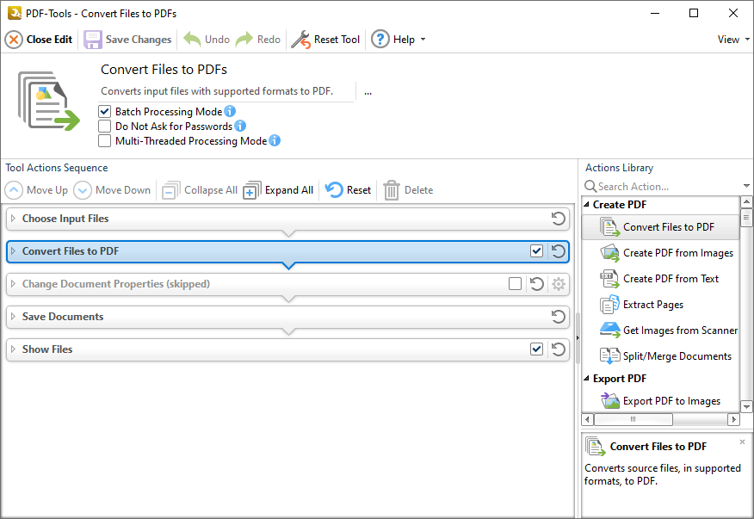Open the Help dropdown arrow
This screenshot has width=754, height=519.
coord(423,40)
